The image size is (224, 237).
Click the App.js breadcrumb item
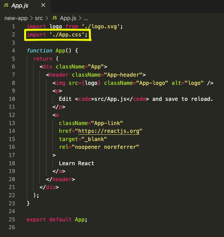tap(68, 18)
